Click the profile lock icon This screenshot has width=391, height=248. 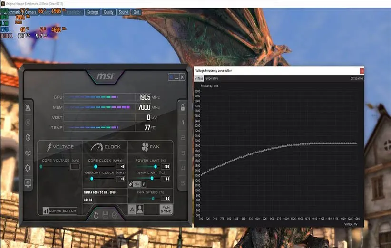tap(182, 107)
